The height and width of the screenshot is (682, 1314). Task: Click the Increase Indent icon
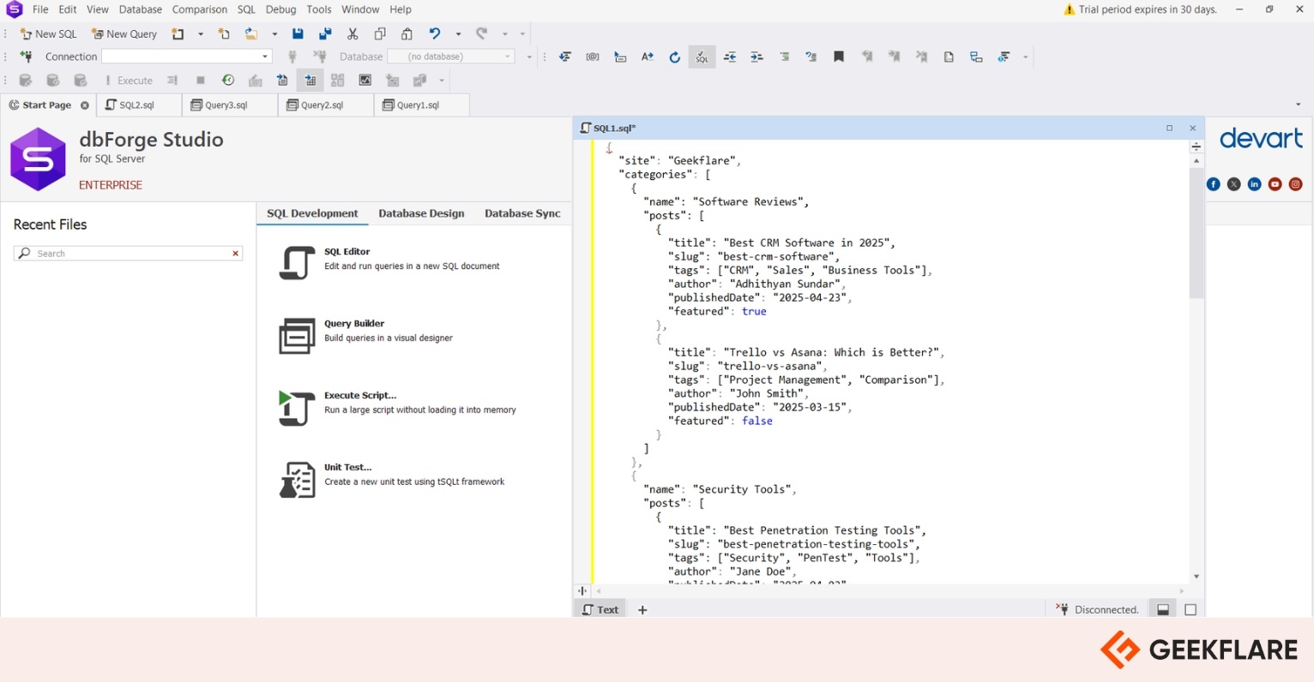[756, 57]
